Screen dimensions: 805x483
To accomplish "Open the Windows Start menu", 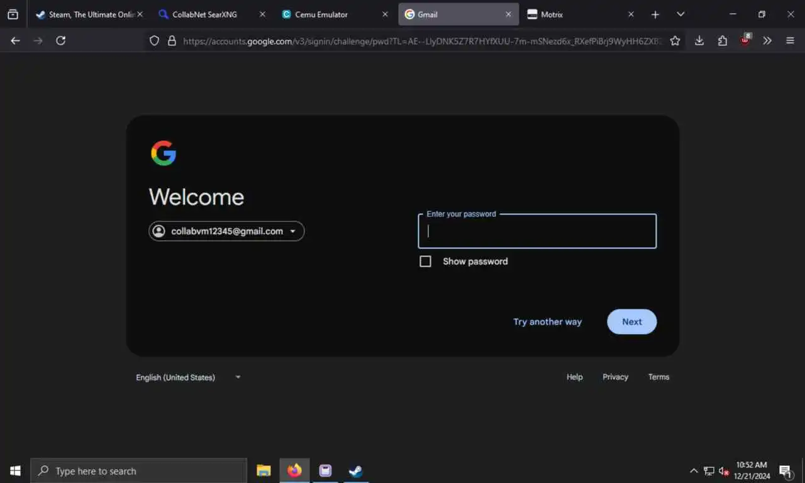I will (x=15, y=471).
